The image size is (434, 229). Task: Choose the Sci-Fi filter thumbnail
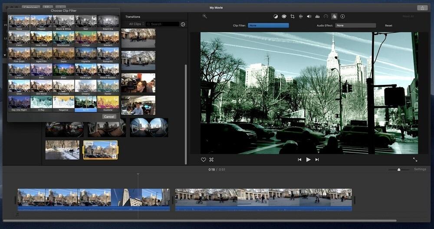coord(85,103)
